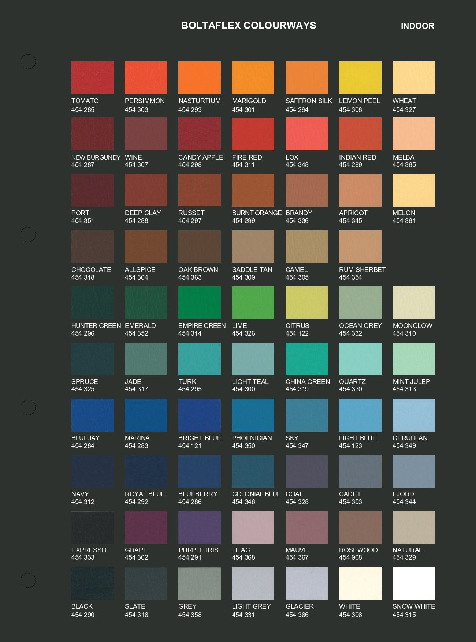Pick the Marina blue swatch
Screen dimensions: 476x642
(146, 415)
